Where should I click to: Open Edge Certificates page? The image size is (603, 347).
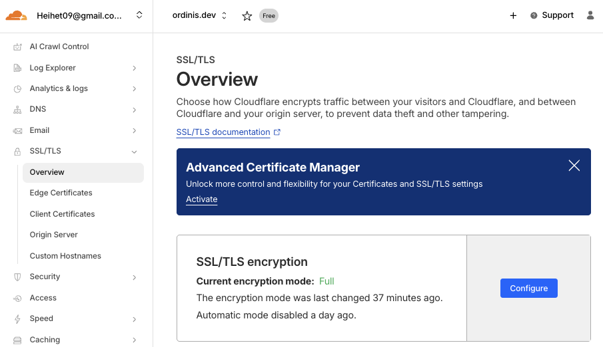tap(61, 193)
